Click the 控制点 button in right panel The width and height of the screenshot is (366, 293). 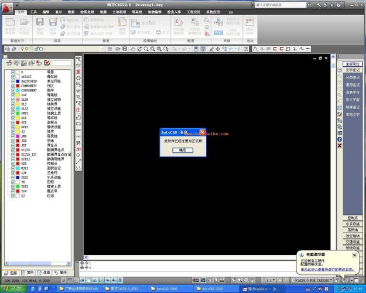tap(353, 218)
